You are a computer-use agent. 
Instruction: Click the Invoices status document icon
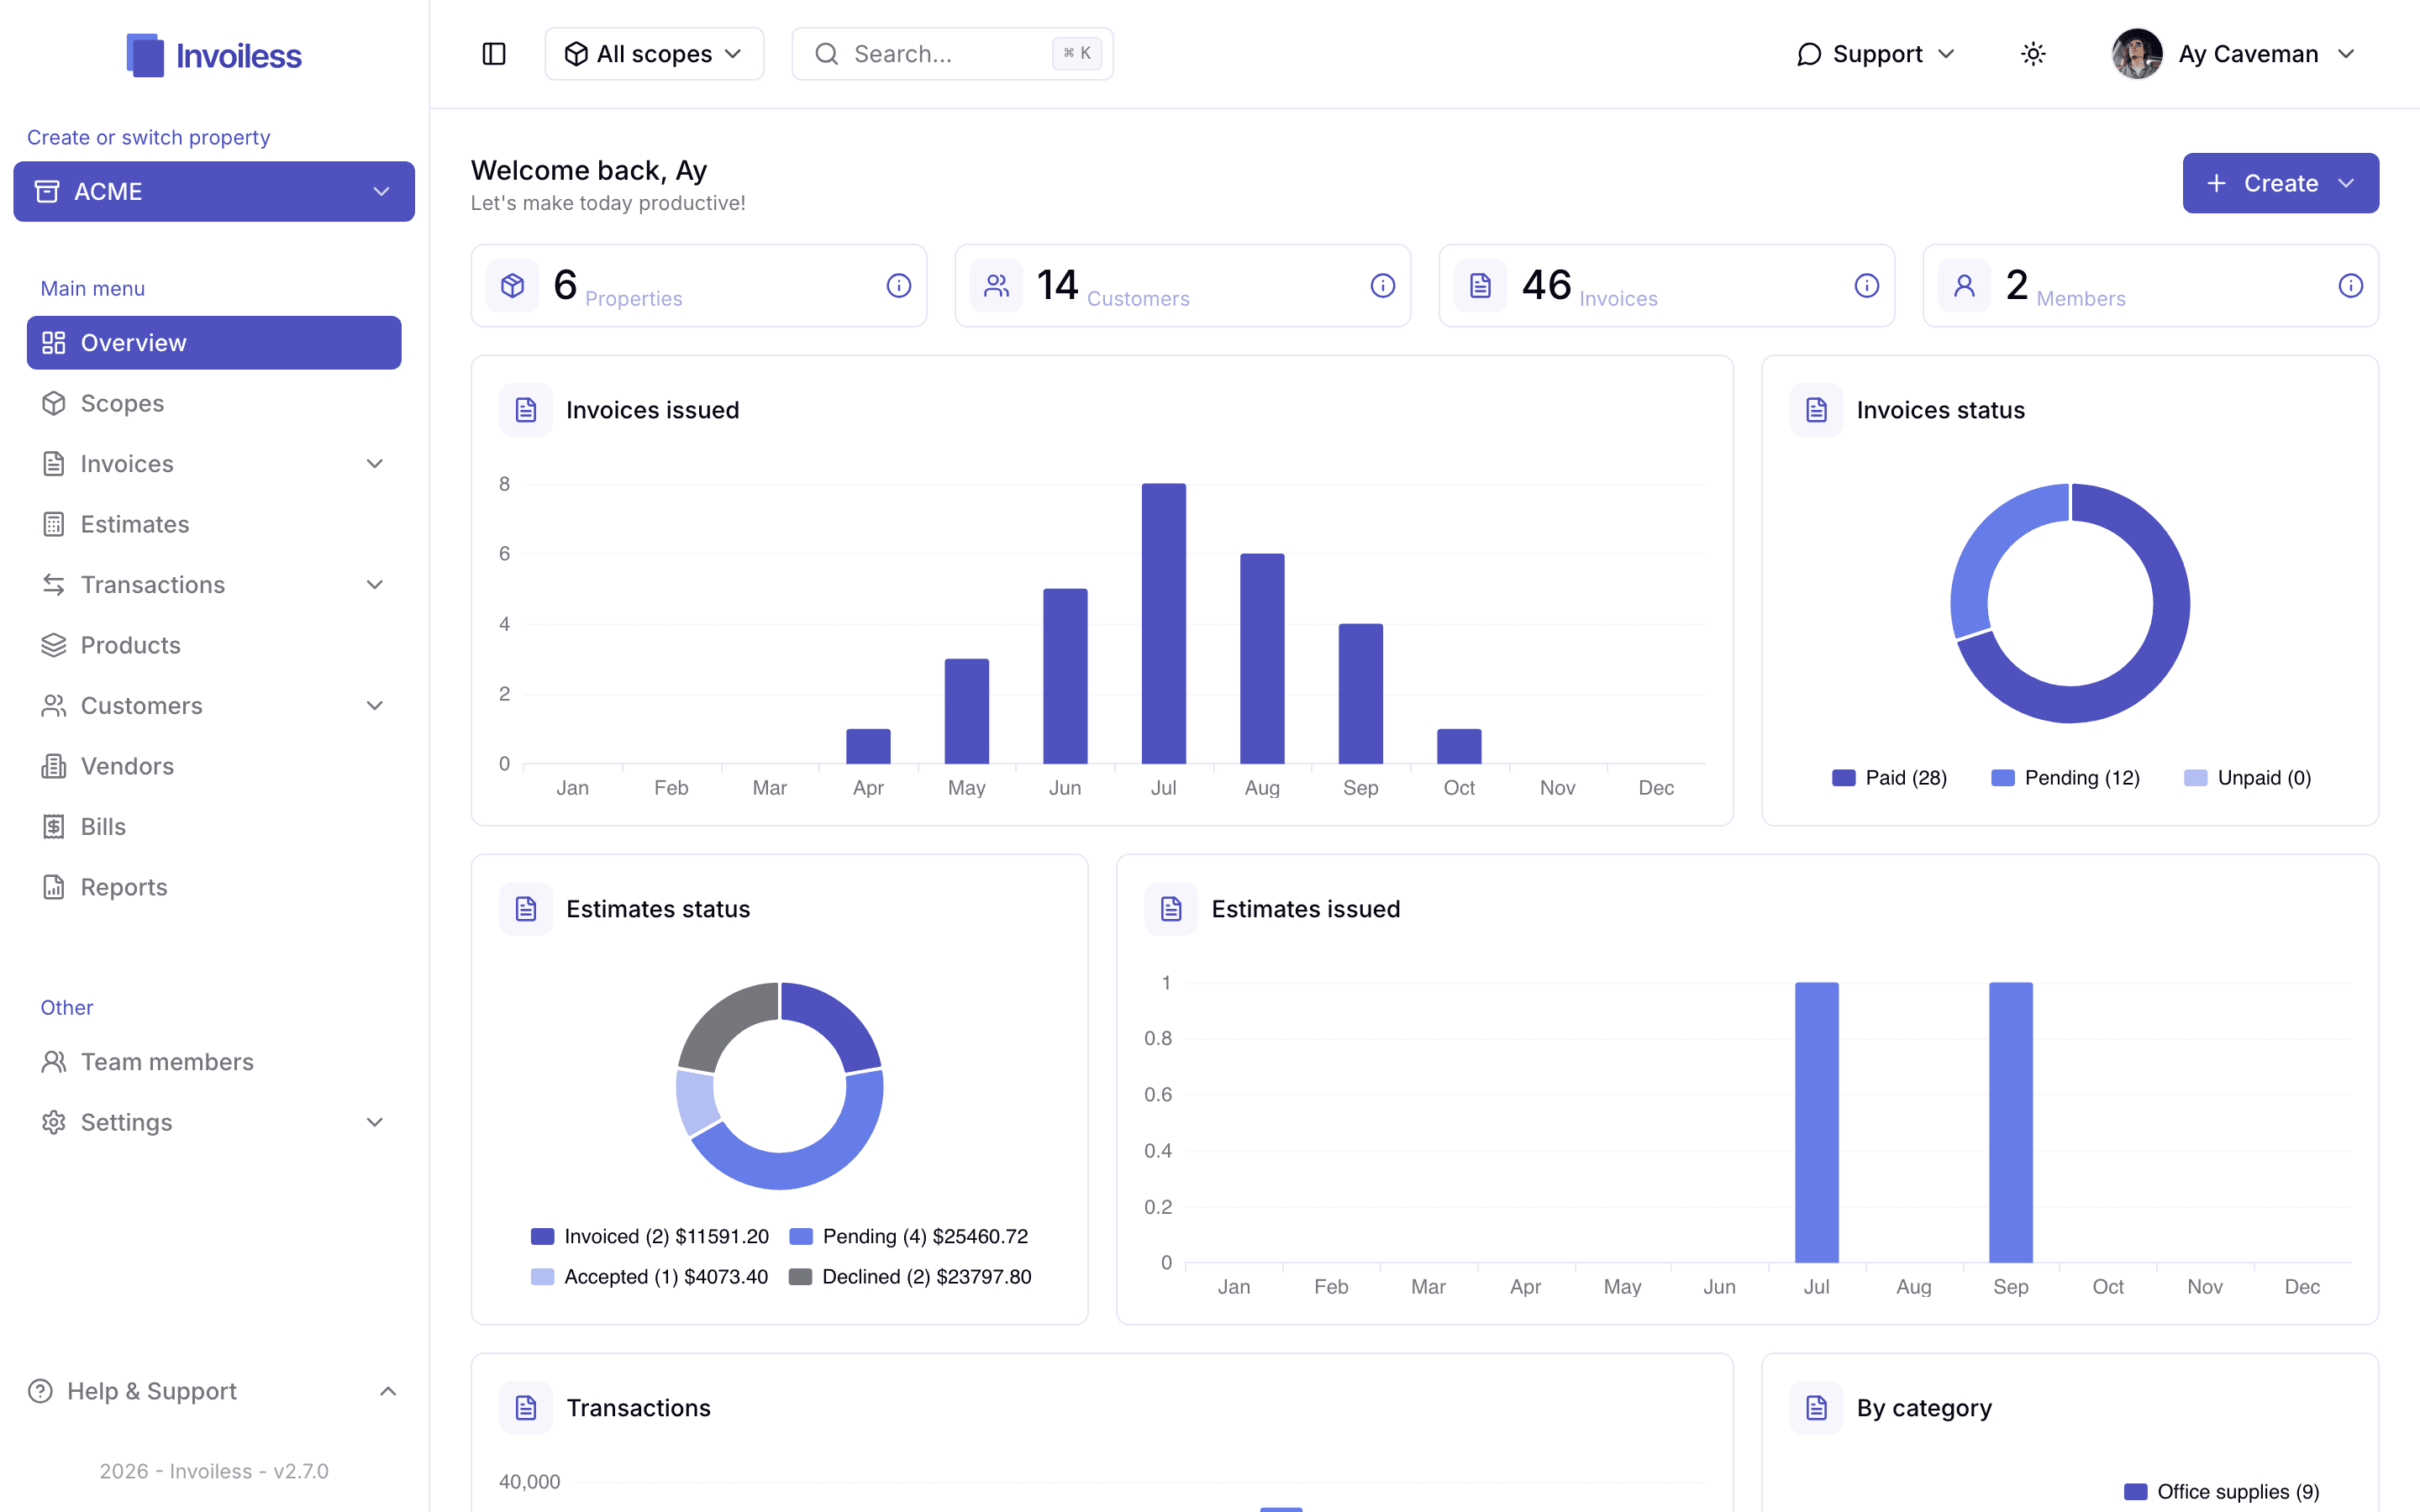click(x=1817, y=410)
